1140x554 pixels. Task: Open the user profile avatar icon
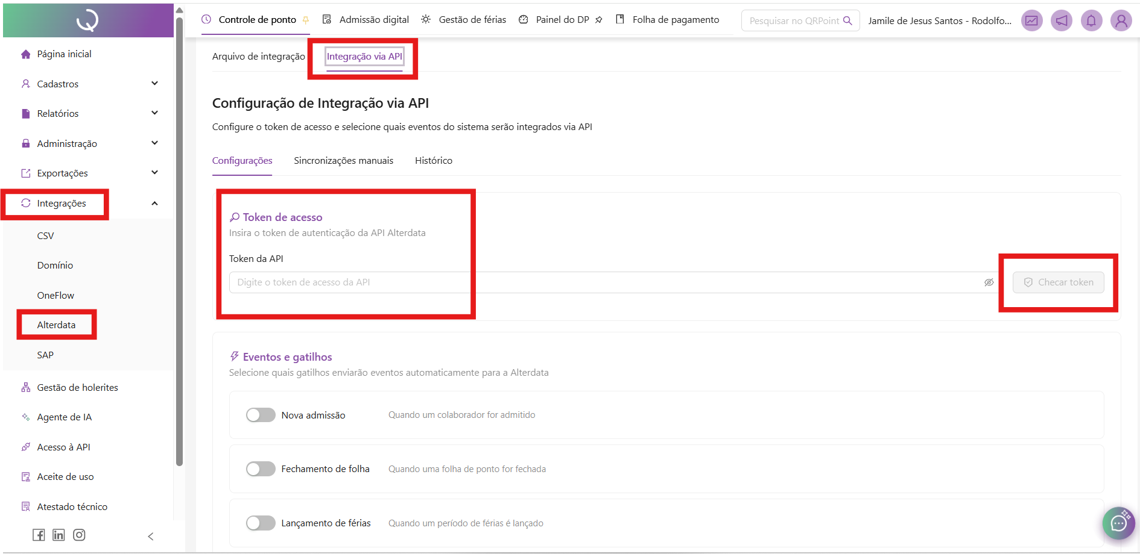point(1121,21)
